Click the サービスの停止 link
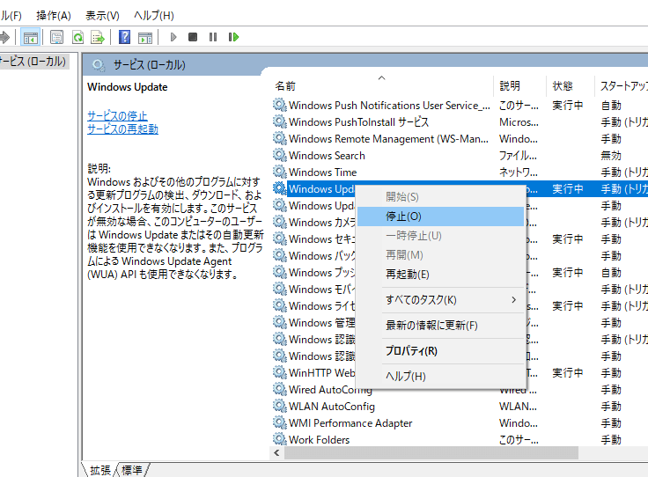 tap(117, 116)
